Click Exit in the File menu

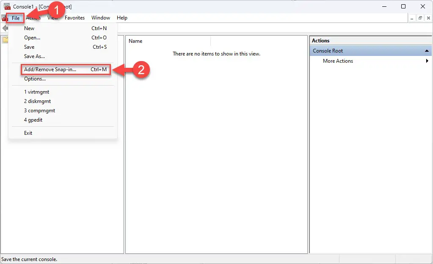[28, 133]
